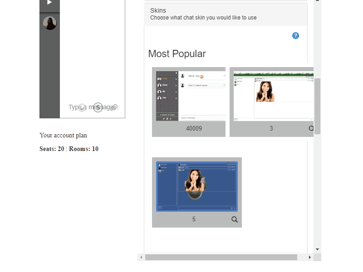The height and width of the screenshot is (272, 363).
Task: Click vertical scrollbar down arrow
Action: [317, 249]
